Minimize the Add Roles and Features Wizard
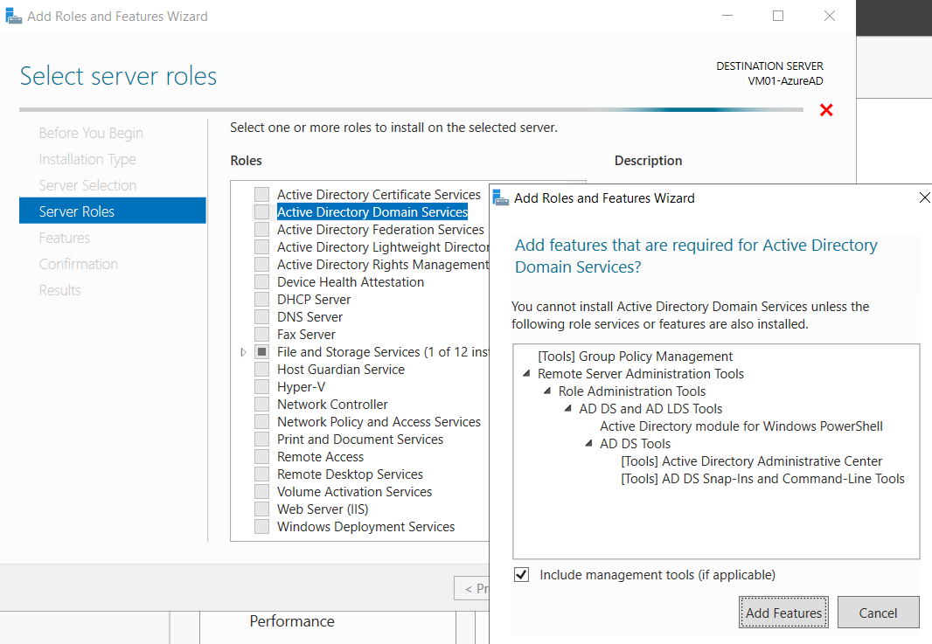This screenshot has width=932, height=644. (x=727, y=16)
